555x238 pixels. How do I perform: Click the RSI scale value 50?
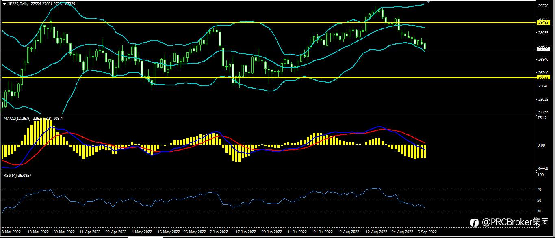[540, 200]
